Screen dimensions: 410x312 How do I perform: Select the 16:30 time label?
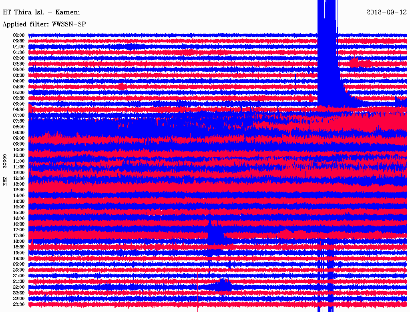click(x=19, y=224)
